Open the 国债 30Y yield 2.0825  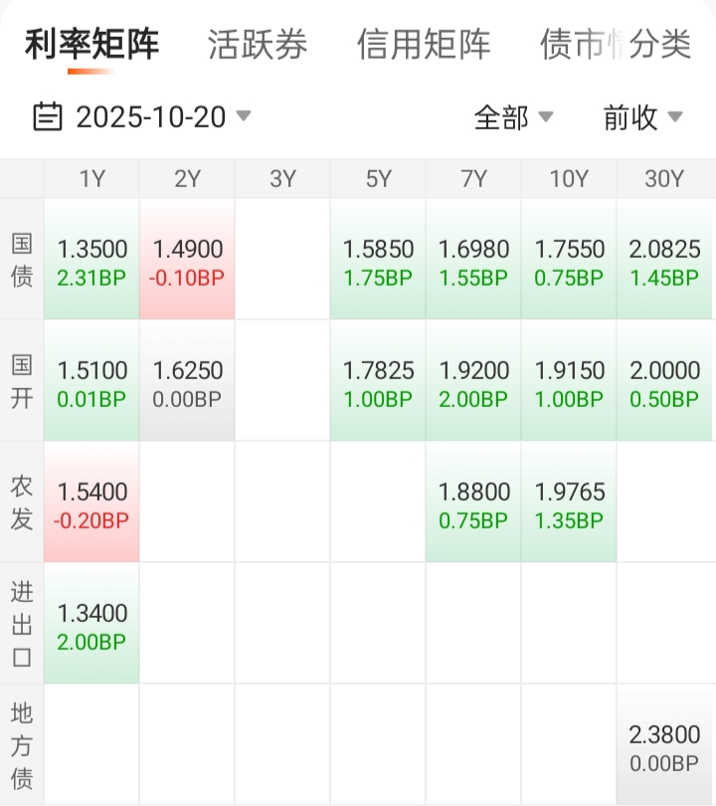(x=664, y=262)
